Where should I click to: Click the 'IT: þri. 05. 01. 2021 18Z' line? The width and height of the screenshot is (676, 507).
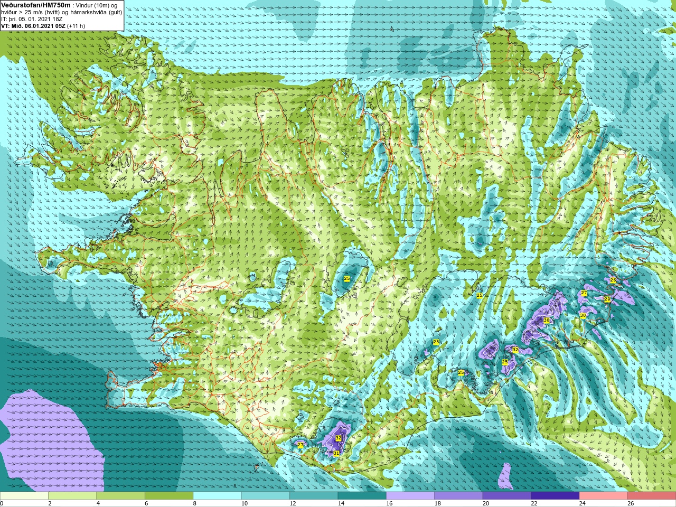(32, 18)
